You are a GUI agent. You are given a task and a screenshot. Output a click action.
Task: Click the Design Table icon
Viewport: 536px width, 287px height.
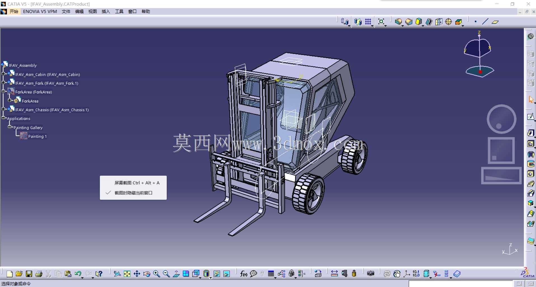tap(271, 274)
